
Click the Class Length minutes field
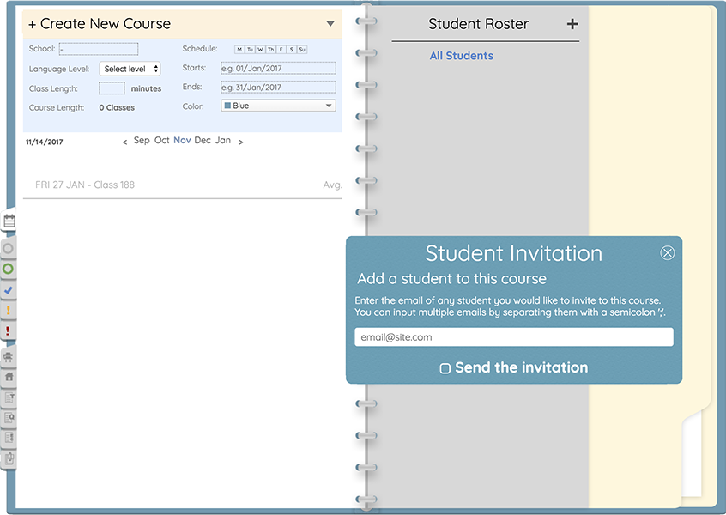click(112, 88)
